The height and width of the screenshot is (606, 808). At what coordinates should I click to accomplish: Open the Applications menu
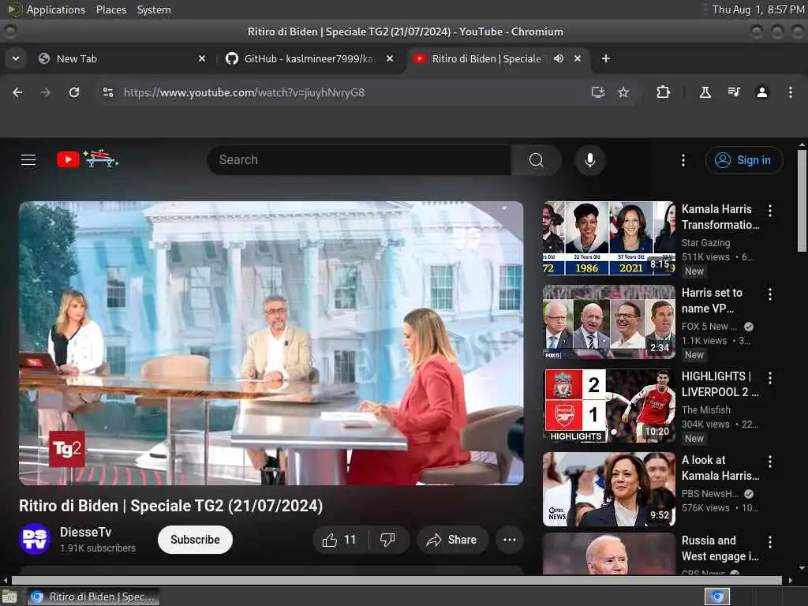point(56,9)
